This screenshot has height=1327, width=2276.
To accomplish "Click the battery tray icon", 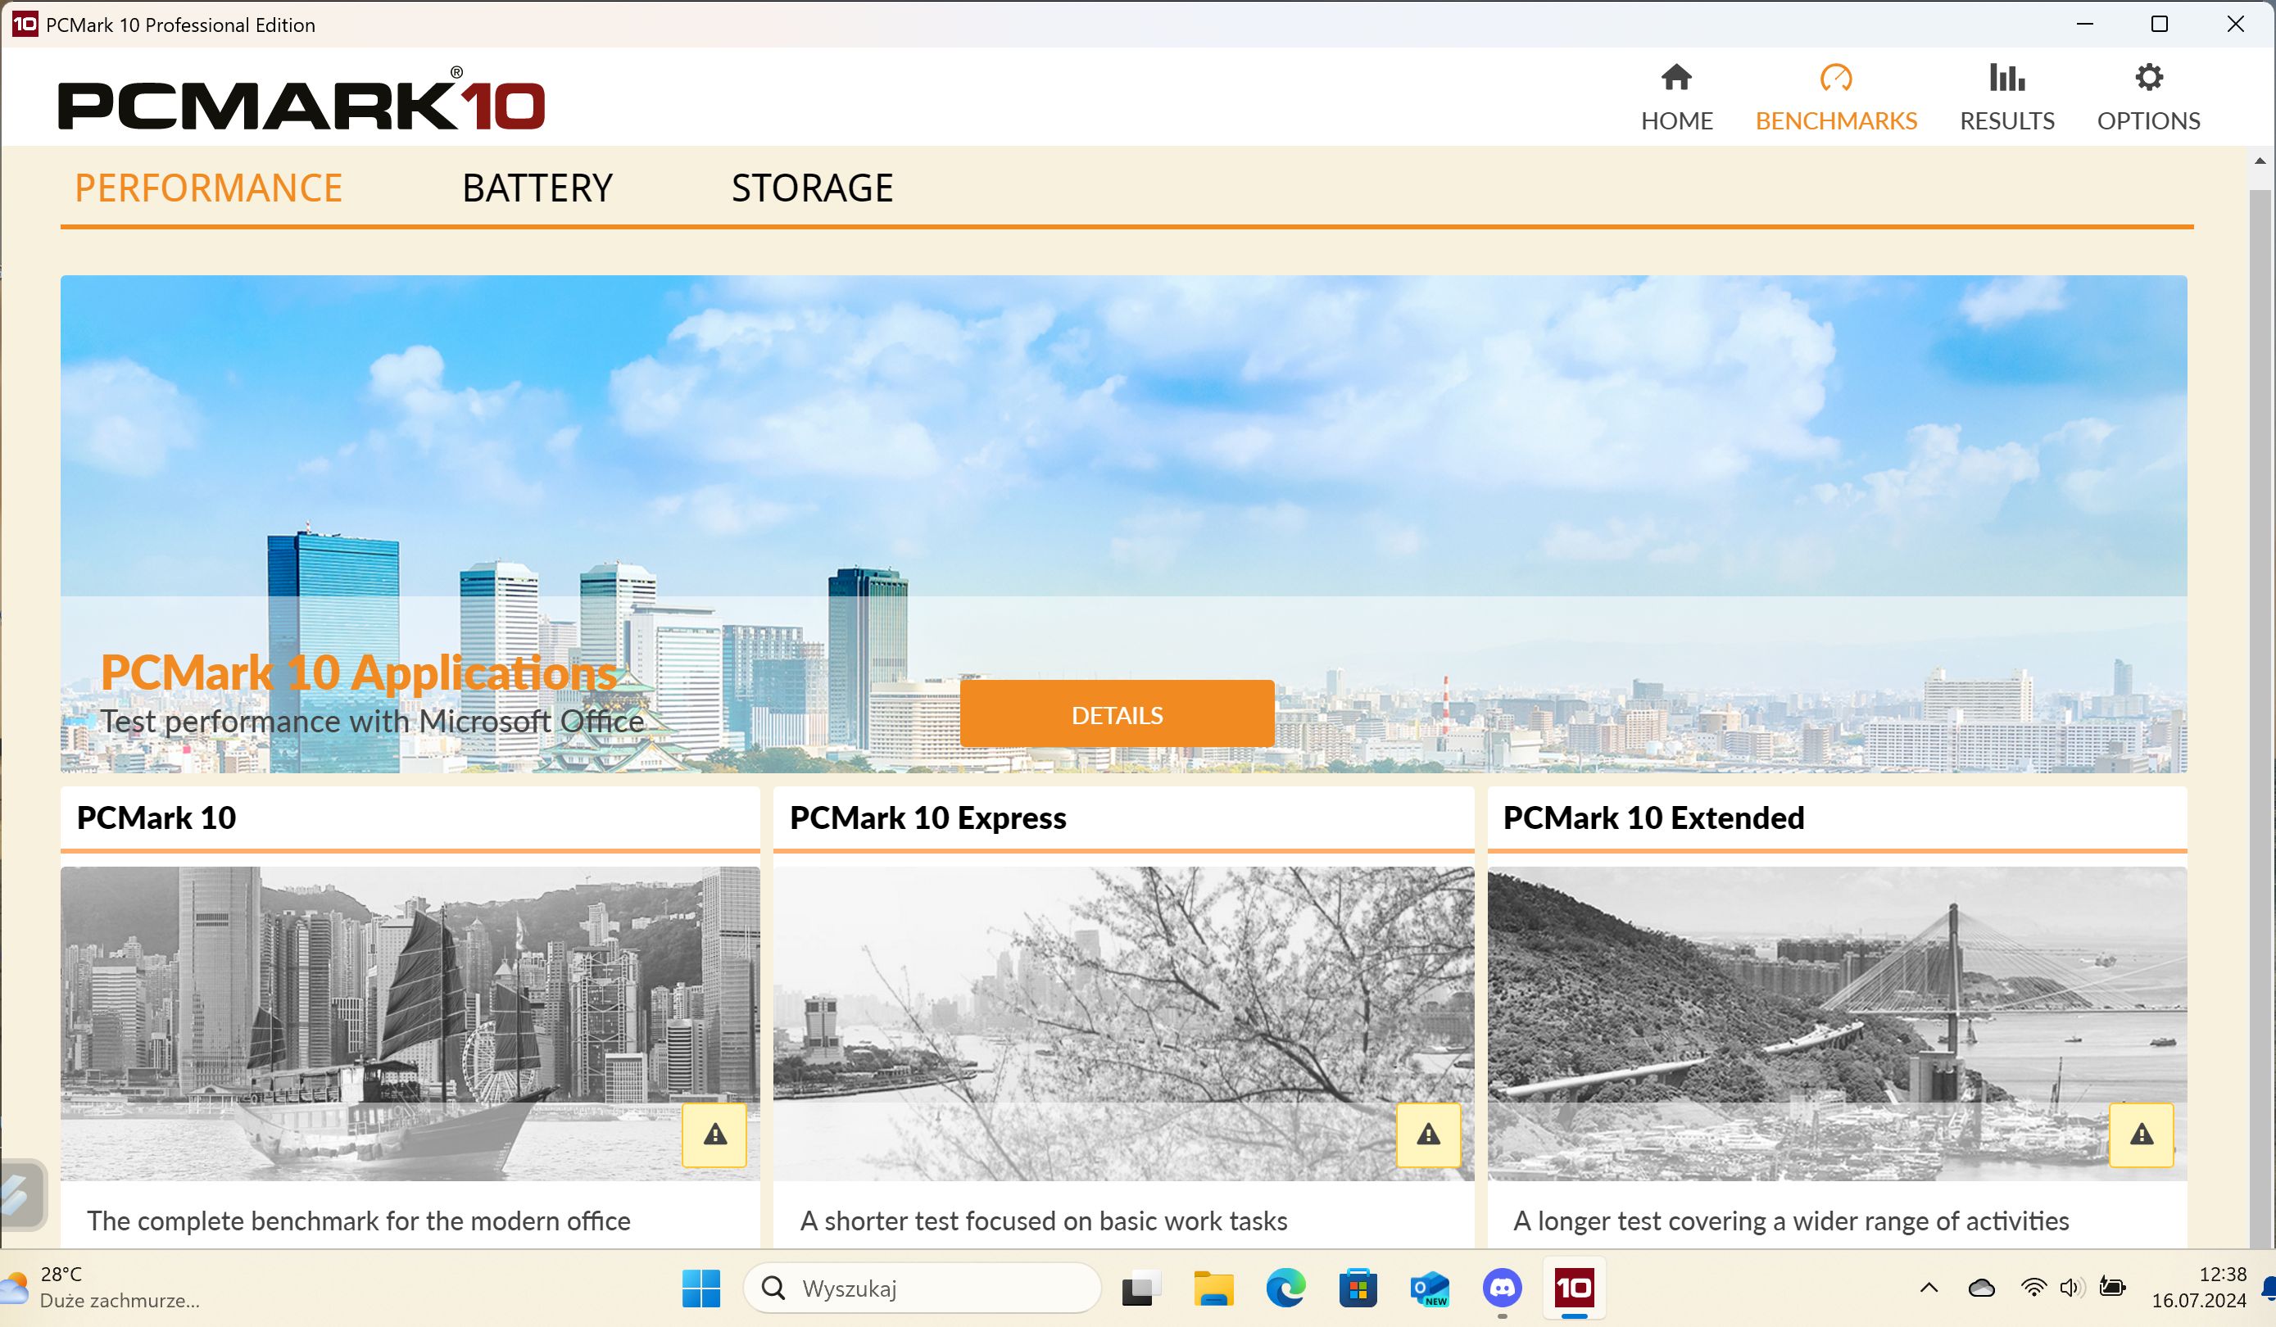I will 2112,1289.
